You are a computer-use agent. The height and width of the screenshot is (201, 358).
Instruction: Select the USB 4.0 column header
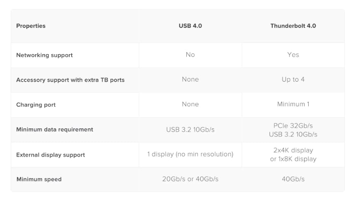190,26
